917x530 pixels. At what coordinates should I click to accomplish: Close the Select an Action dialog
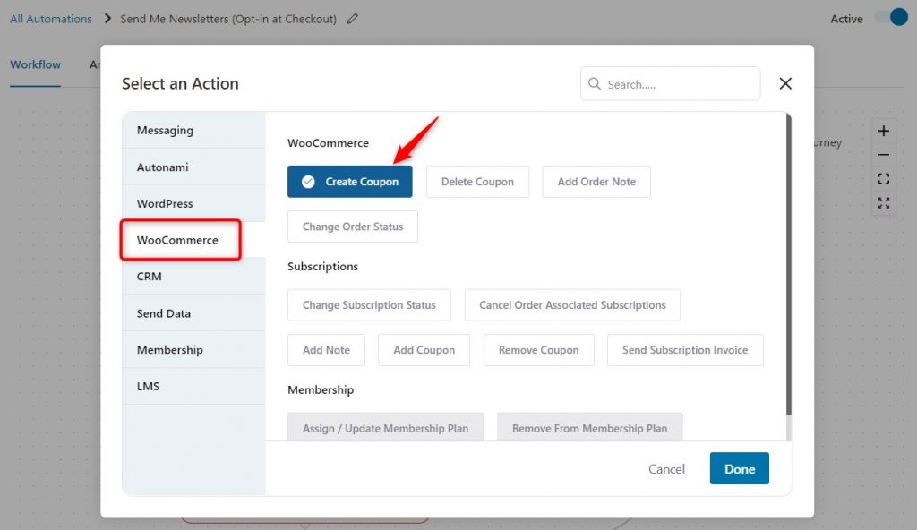[785, 83]
